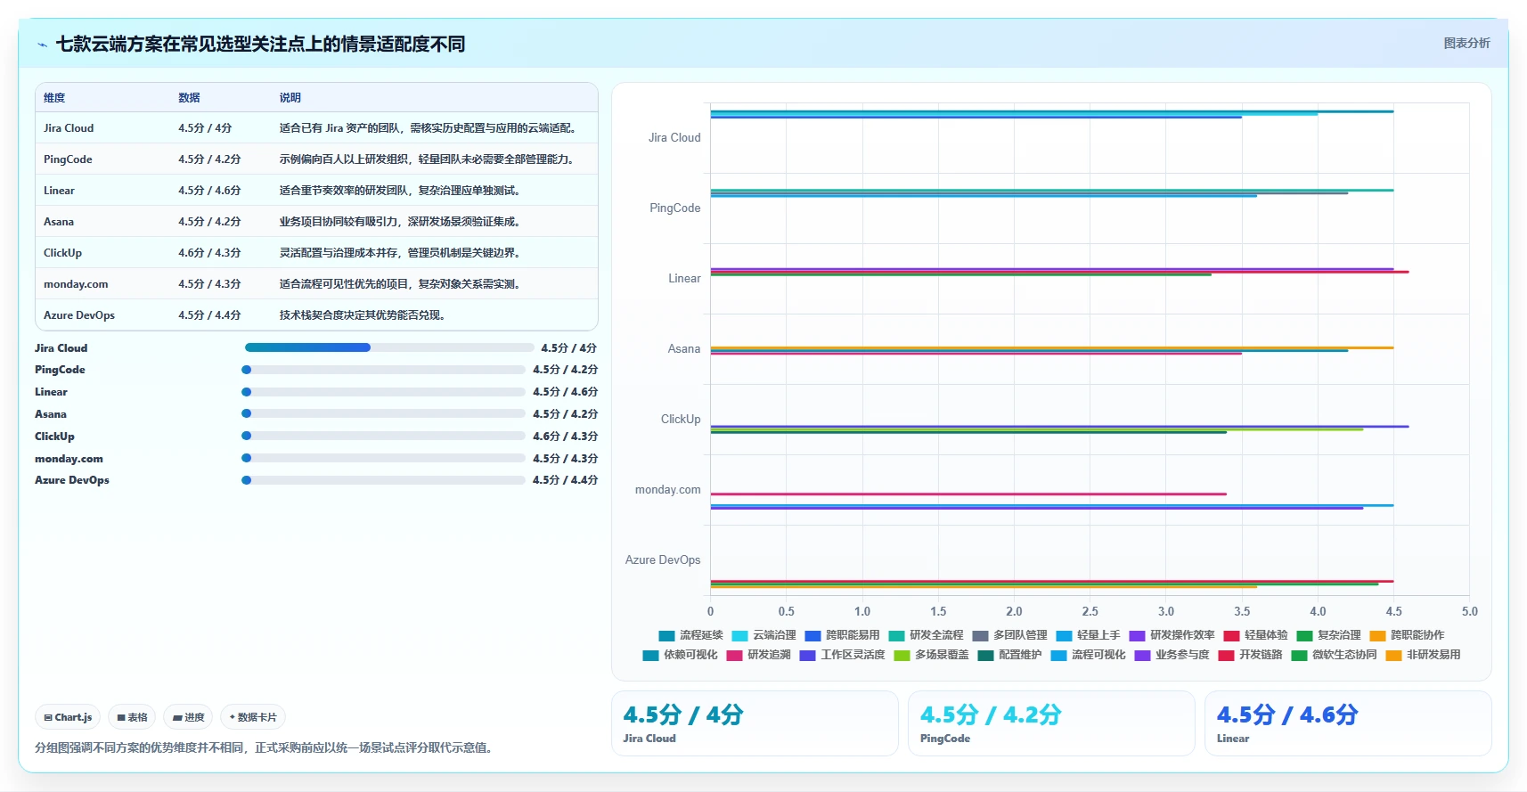Screen dimensions: 1527x792
Task: Toggle the 云端治理 legend item
Action: (x=763, y=635)
